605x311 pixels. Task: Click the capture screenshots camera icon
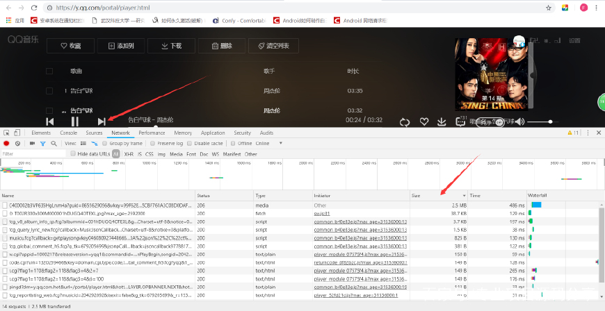point(33,144)
